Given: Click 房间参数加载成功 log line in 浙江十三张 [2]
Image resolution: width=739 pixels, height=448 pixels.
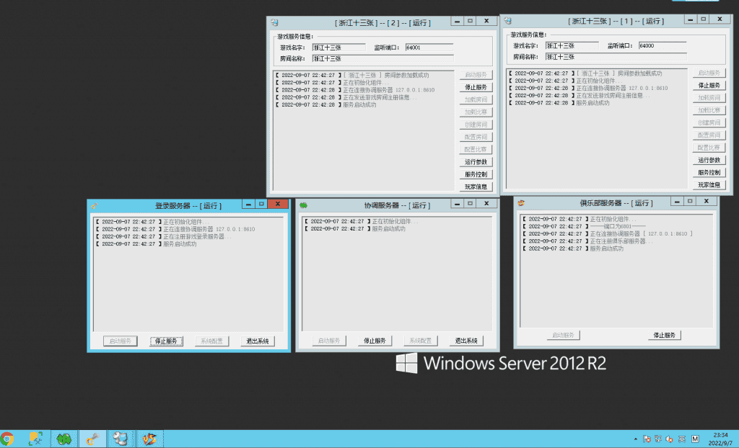Looking at the screenshot, I should (352, 76).
